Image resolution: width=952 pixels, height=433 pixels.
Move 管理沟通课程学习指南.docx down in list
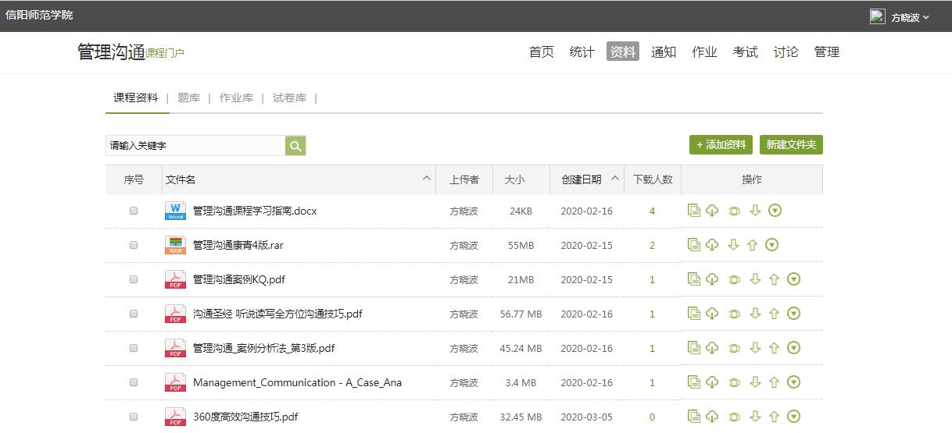pyautogui.click(x=755, y=211)
